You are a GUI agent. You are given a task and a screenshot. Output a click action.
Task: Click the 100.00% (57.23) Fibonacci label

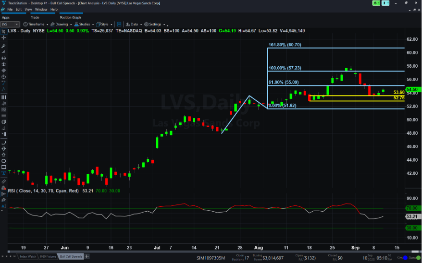285,68
